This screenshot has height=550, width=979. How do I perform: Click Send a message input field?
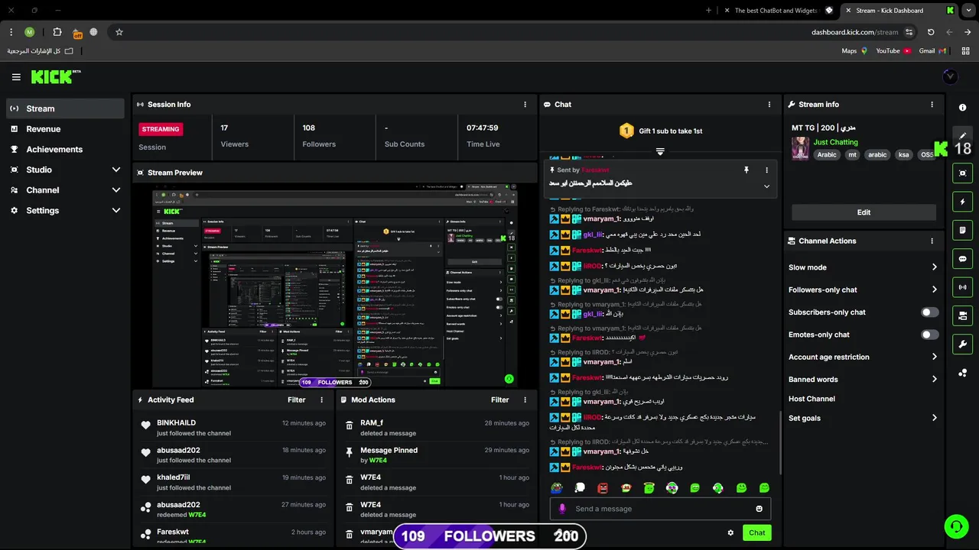click(x=660, y=509)
